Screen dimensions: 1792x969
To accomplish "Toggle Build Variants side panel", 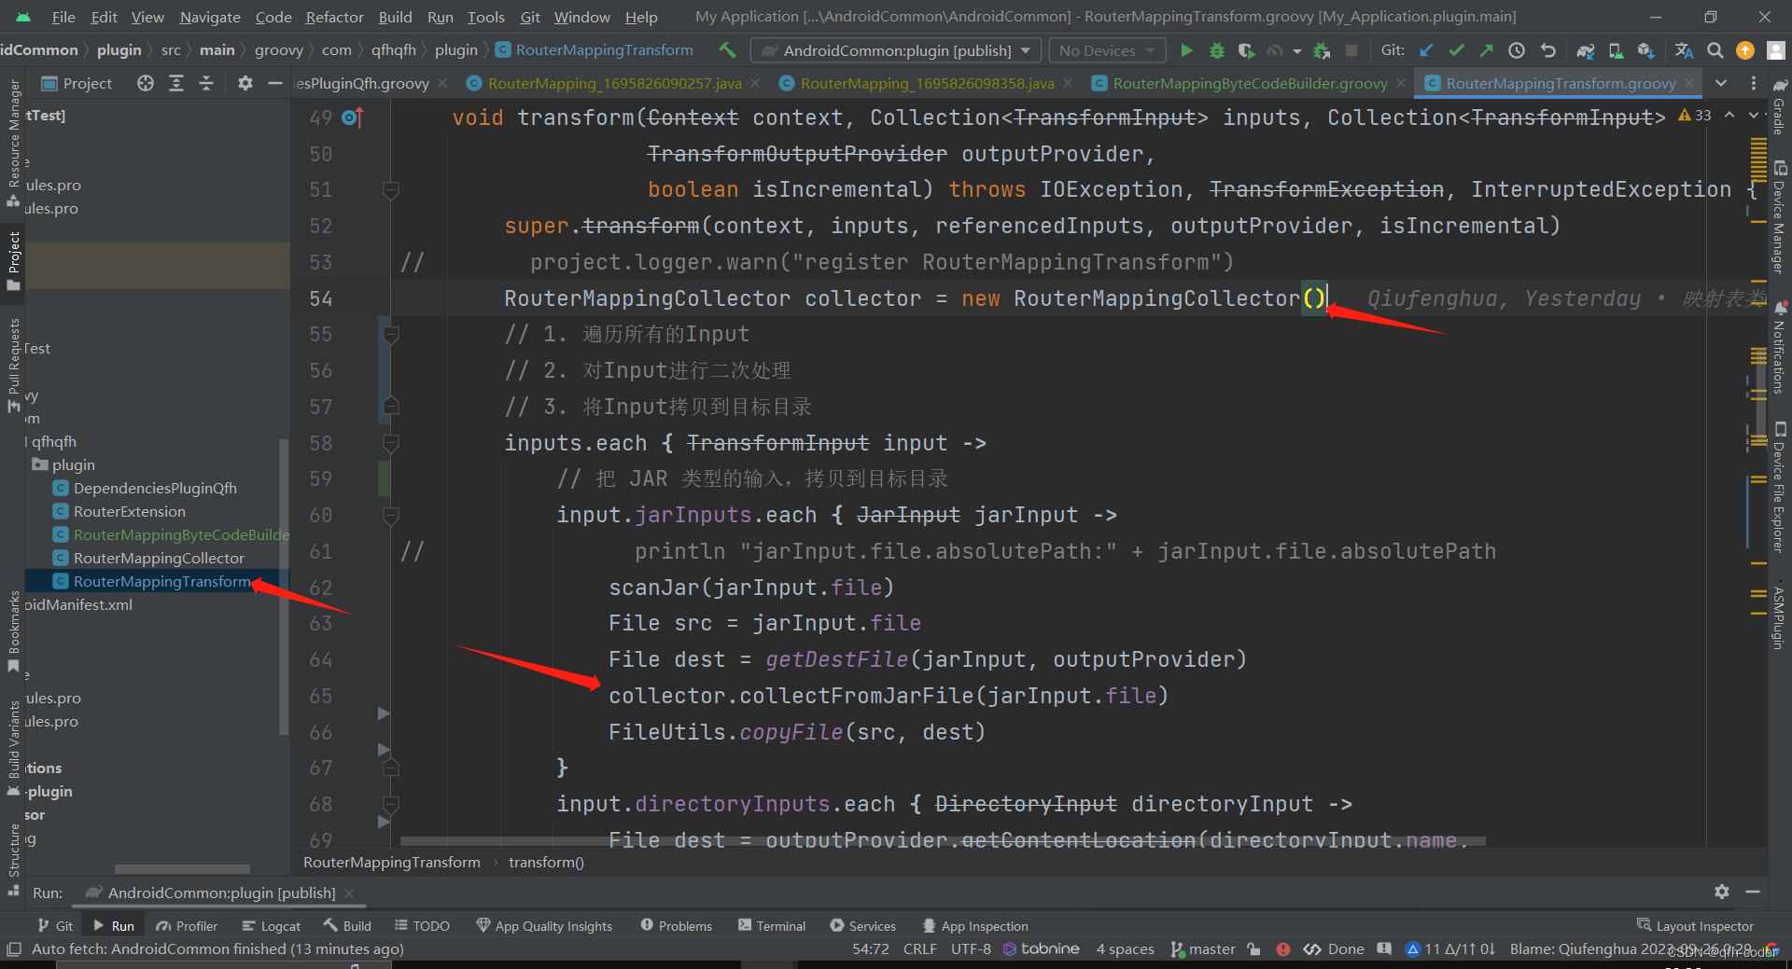I will pyautogui.click(x=13, y=749).
